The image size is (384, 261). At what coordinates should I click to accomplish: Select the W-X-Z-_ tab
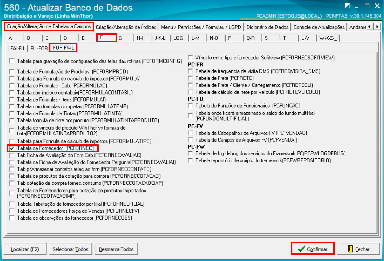[x=328, y=38]
